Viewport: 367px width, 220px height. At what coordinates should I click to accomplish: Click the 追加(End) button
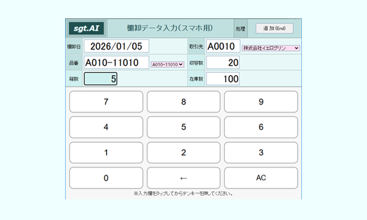274,28
